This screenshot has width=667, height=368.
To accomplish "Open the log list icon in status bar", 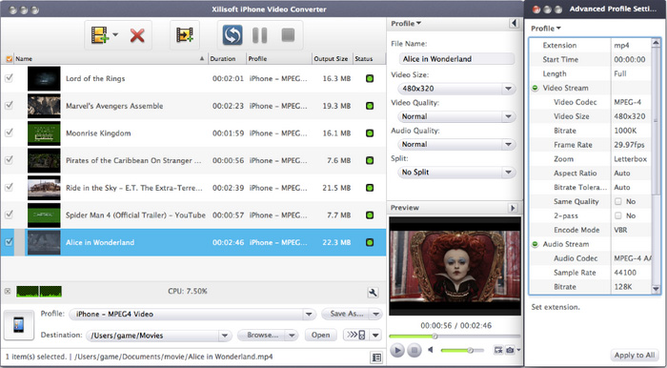I will click(376, 358).
